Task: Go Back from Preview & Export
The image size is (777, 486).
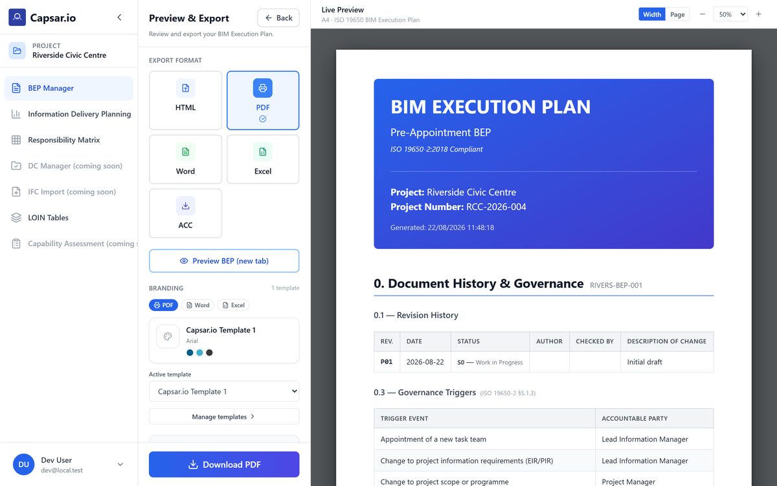Action: pos(278,18)
